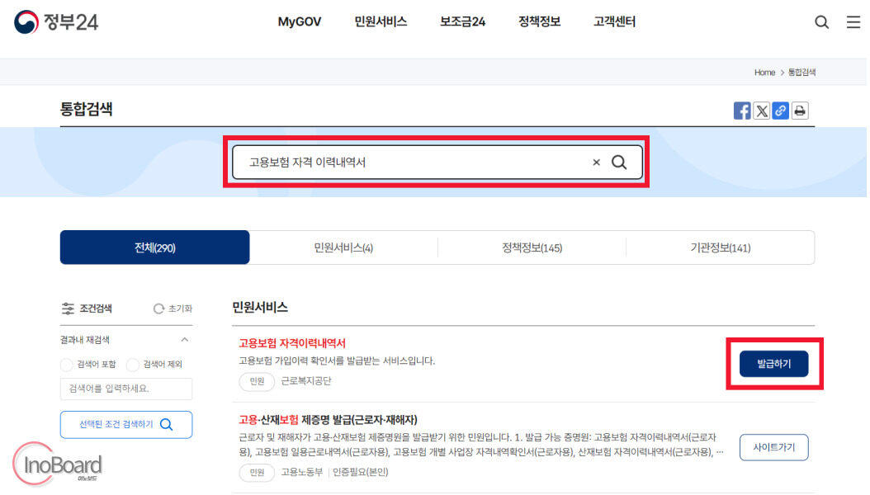Click 근로복지공단 agency text
The height and width of the screenshot is (495, 870).
coord(306,381)
